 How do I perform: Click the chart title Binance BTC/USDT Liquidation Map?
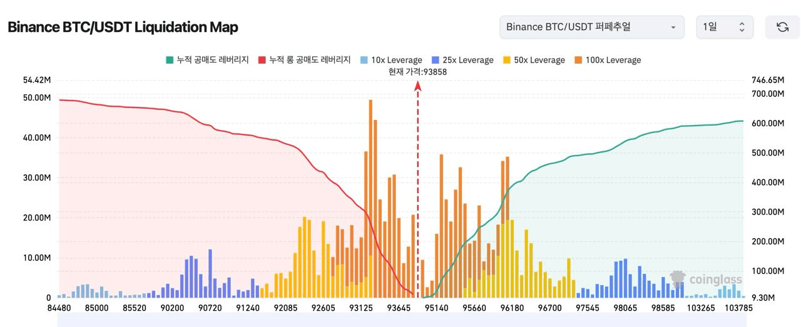[123, 27]
